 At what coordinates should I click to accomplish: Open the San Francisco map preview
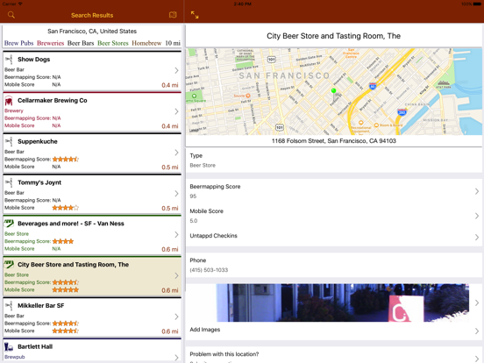tap(334, 91)
